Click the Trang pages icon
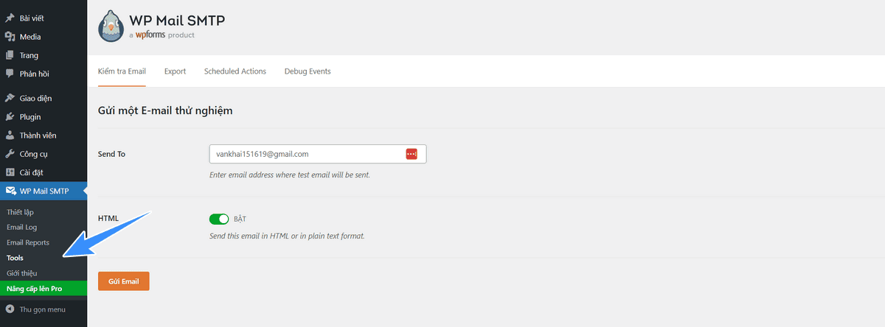The height and width of the screenshot is (327, 885). click(10, 55)
